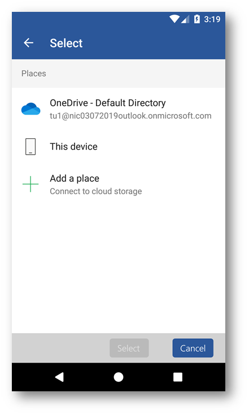The width and height of the screenshot is (249, 415).
Task: Tap the back arrow in header
Action: pyautogui.click(x=29, y=42)
